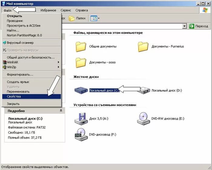Click the Файловая система: FAT32 text
The width and height of the screenshot is (212, 170).
coord(27,127)
